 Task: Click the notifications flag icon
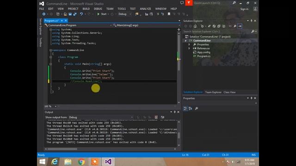[x=189, y=3]
